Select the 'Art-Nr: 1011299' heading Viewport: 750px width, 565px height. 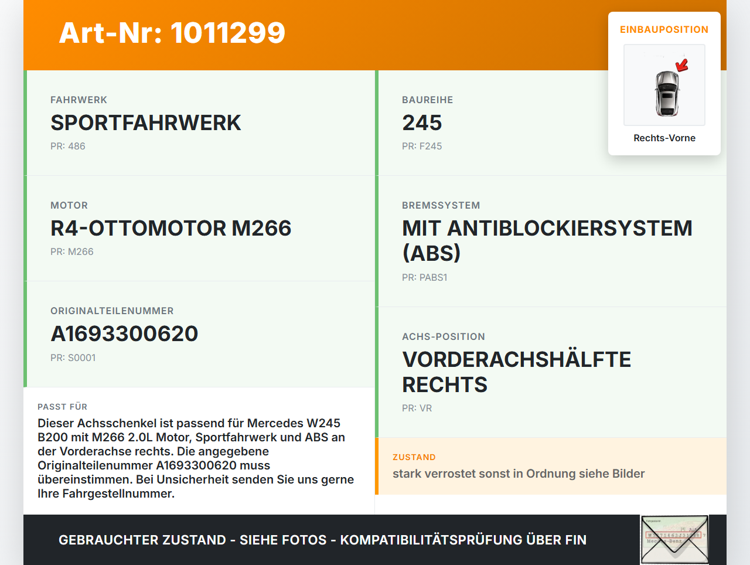pyautogui.click(x=172, y=33)
